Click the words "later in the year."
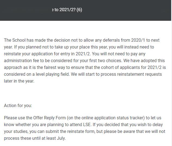The image size is (172, 146). tap(19, 81)
